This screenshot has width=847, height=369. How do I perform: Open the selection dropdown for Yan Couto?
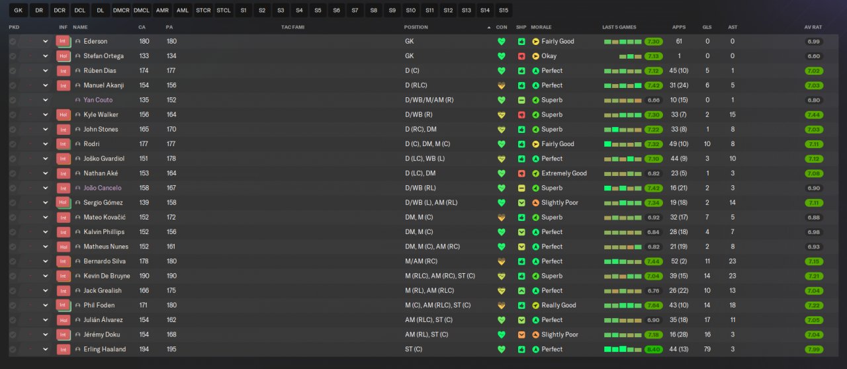coord(45,100)
